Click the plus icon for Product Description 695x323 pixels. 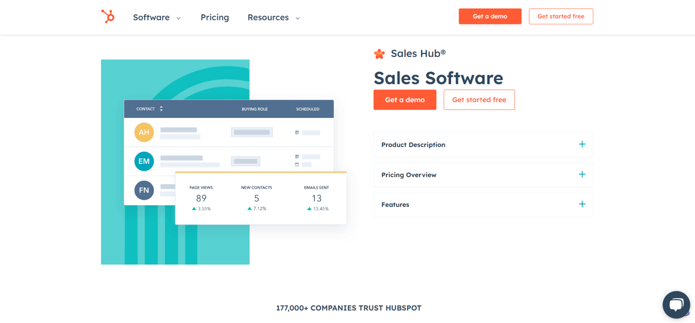[x=582, y=144]
